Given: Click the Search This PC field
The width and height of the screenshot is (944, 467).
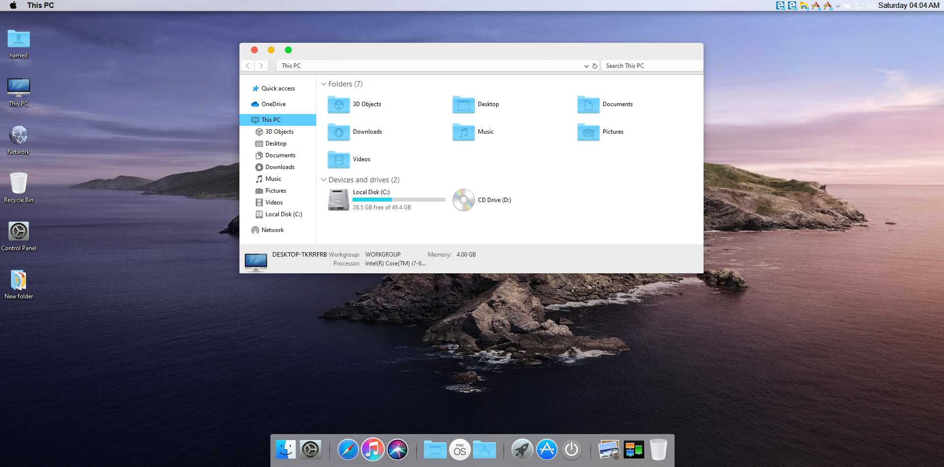Looking at the screenshot, I should (x=651, y=66).
